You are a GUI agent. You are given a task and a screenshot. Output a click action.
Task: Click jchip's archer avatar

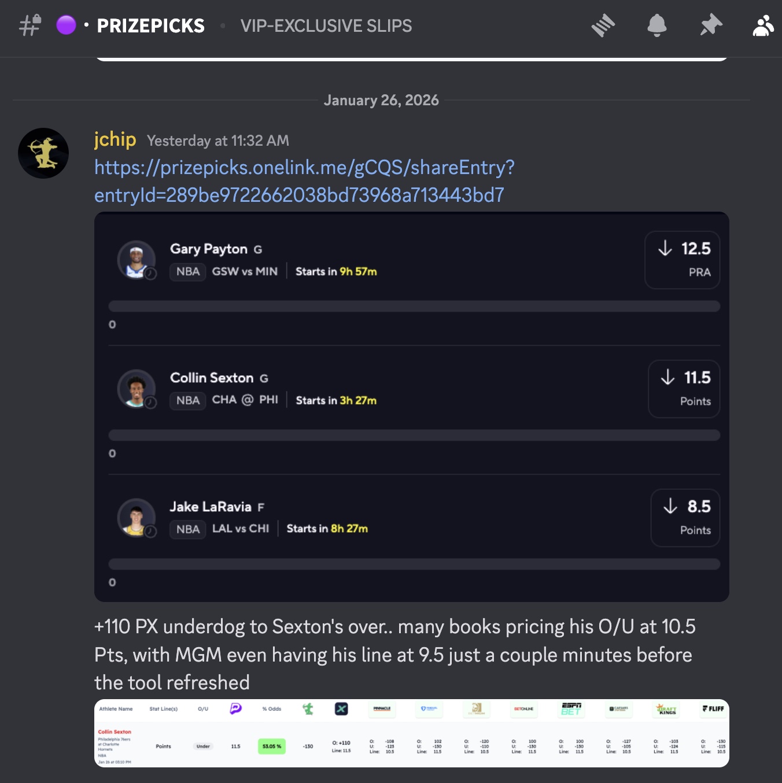coord(43,153)
